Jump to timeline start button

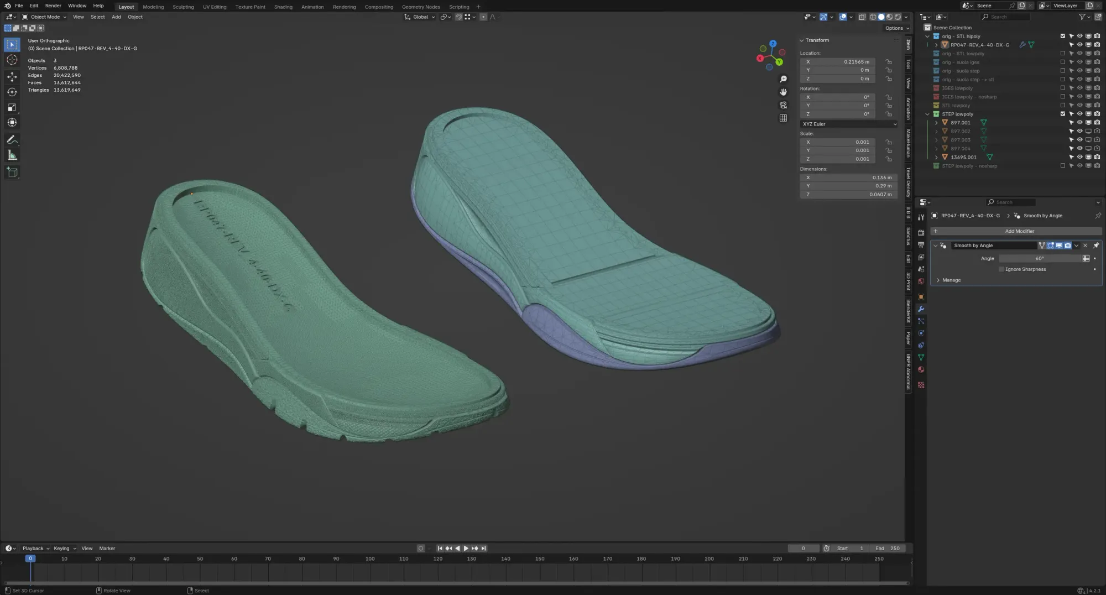point(440,549)
